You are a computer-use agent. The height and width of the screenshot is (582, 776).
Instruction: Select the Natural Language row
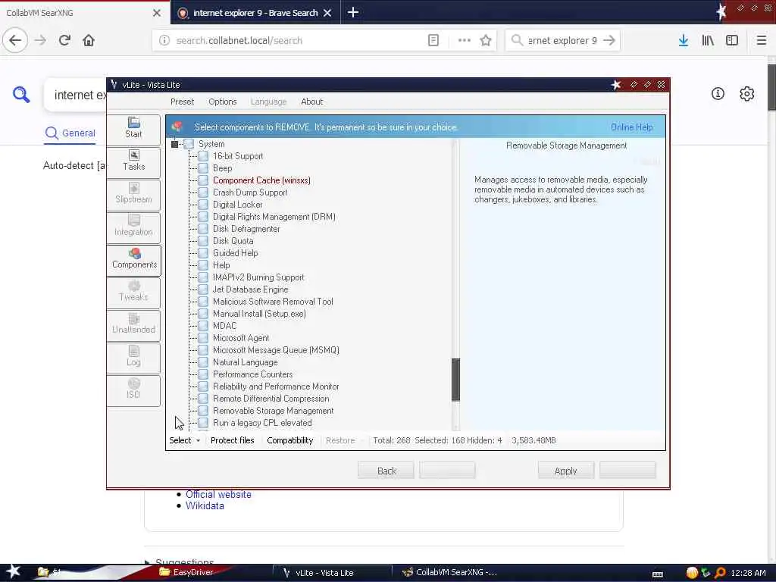(245, 362)
